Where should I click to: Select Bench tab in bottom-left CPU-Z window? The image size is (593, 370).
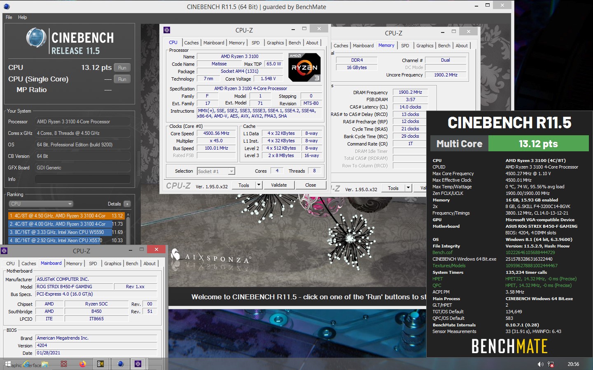coord(132,264)
